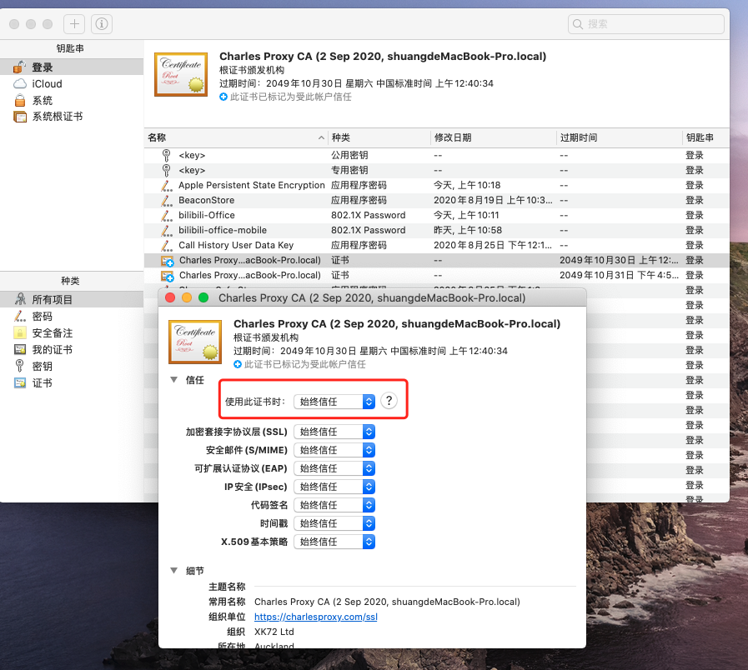The width and height of the screenshot is (748, 670).
Task: Click the help question mark button
Action: coord(389,401)
